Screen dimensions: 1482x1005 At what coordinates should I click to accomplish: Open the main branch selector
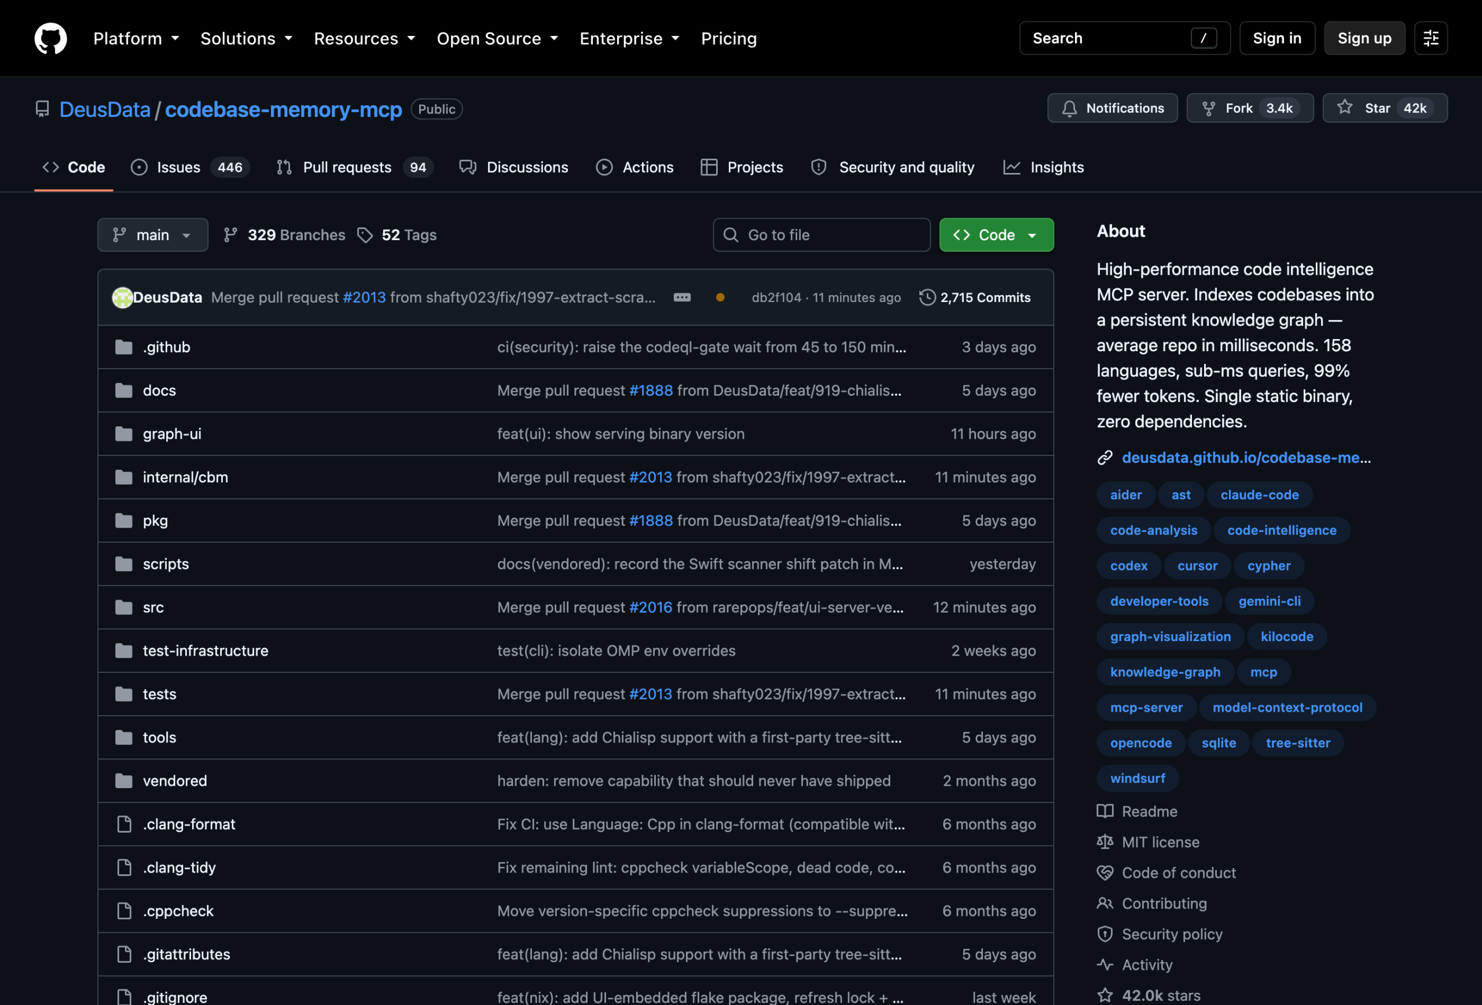tap(152, 235)
